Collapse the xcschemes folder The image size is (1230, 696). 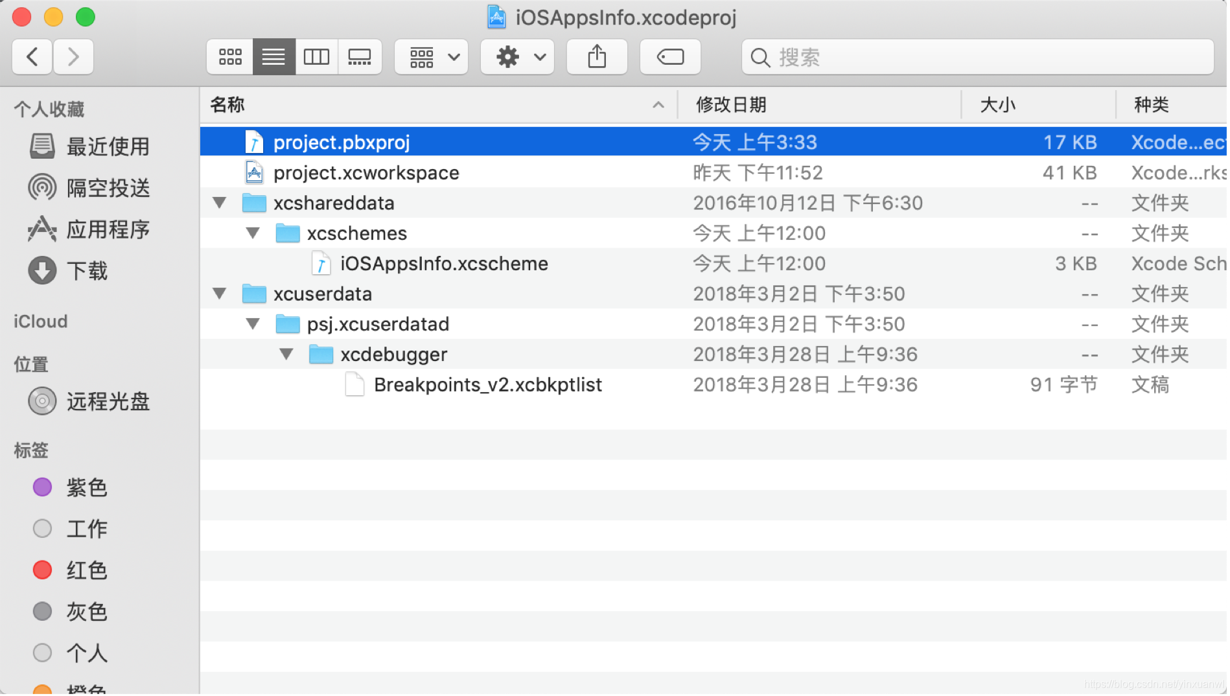[x=253, y=233]
